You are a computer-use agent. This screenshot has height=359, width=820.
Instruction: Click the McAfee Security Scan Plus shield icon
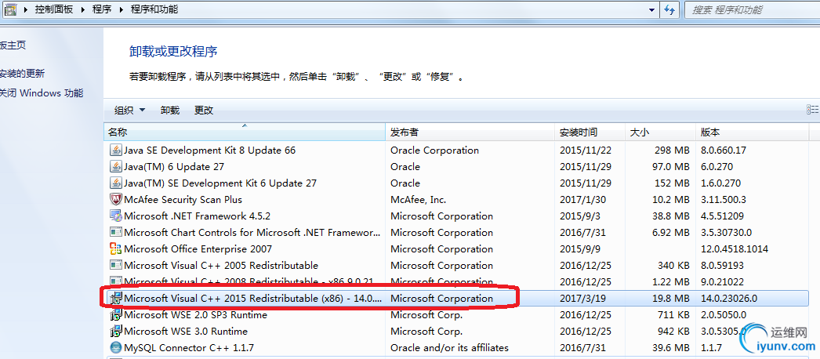115,200
